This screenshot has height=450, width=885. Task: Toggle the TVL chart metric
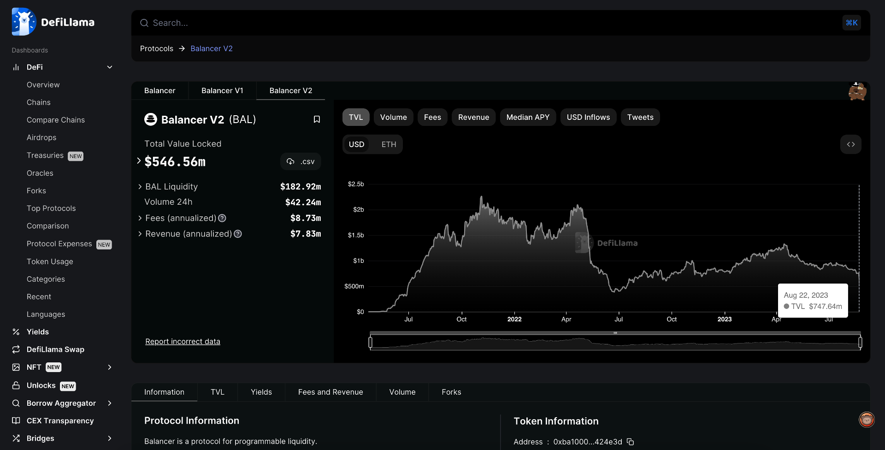(356, 117)
